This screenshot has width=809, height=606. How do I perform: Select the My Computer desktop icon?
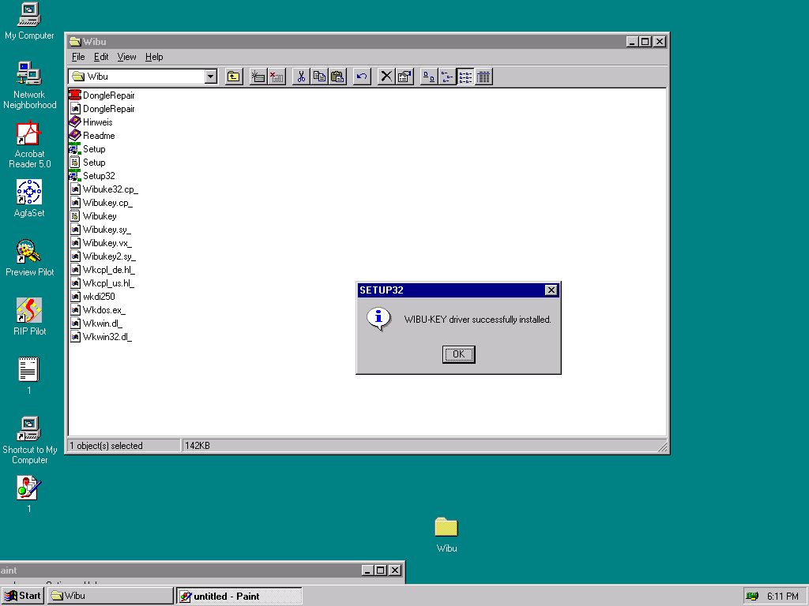coord(29,21)
